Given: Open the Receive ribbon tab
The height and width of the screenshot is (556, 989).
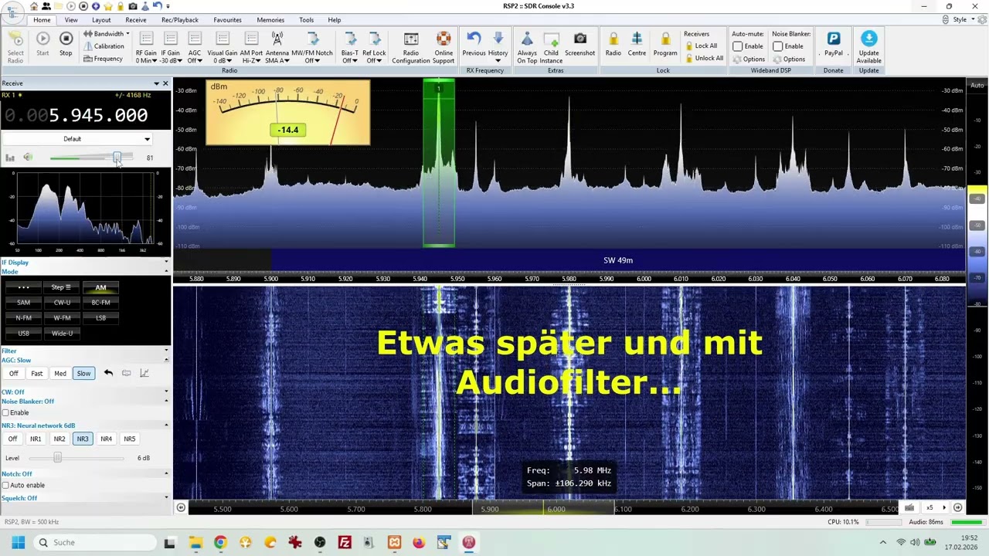Looking at the screenshot, I should coord(136,20).
